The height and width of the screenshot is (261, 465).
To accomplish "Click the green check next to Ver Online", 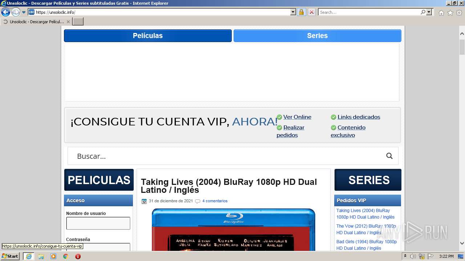I will [x=279, y=117].
